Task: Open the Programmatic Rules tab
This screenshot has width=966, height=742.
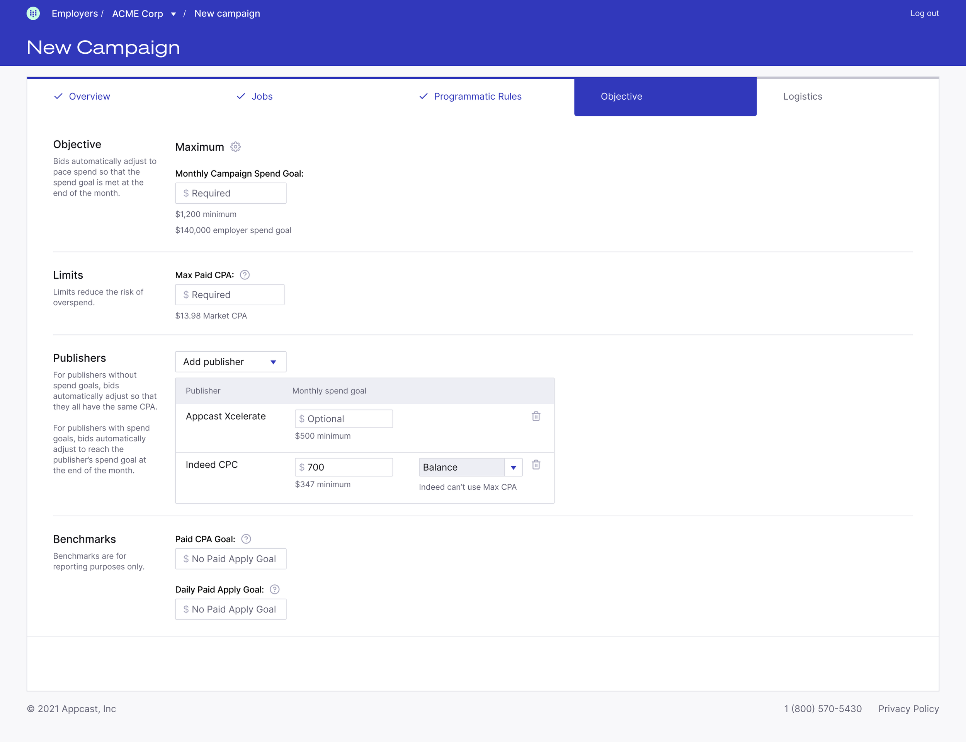Action: coord(477,96)
